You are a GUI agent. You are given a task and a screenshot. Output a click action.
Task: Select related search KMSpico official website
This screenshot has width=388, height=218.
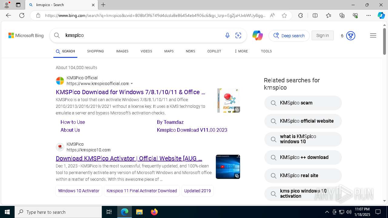(303, 121)
